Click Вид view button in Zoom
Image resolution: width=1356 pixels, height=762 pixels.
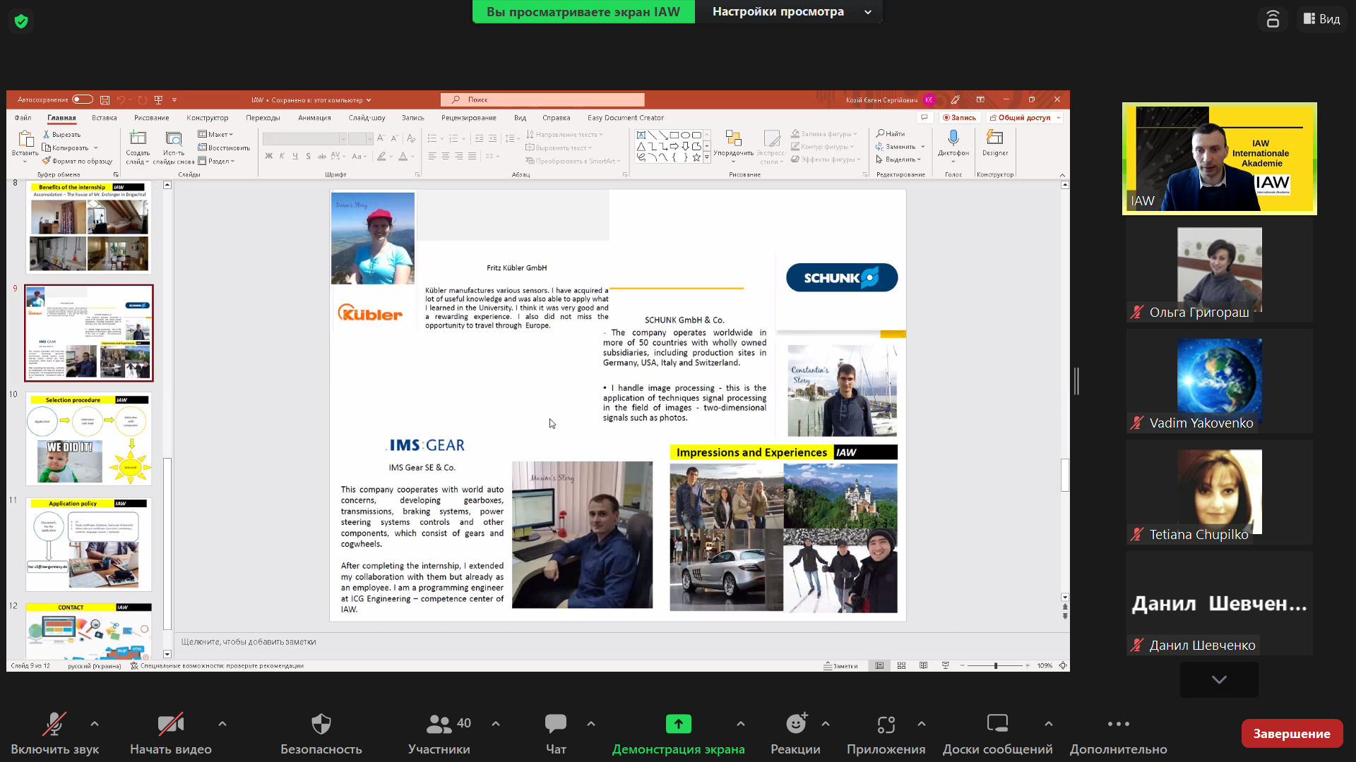pos(1321,19)
